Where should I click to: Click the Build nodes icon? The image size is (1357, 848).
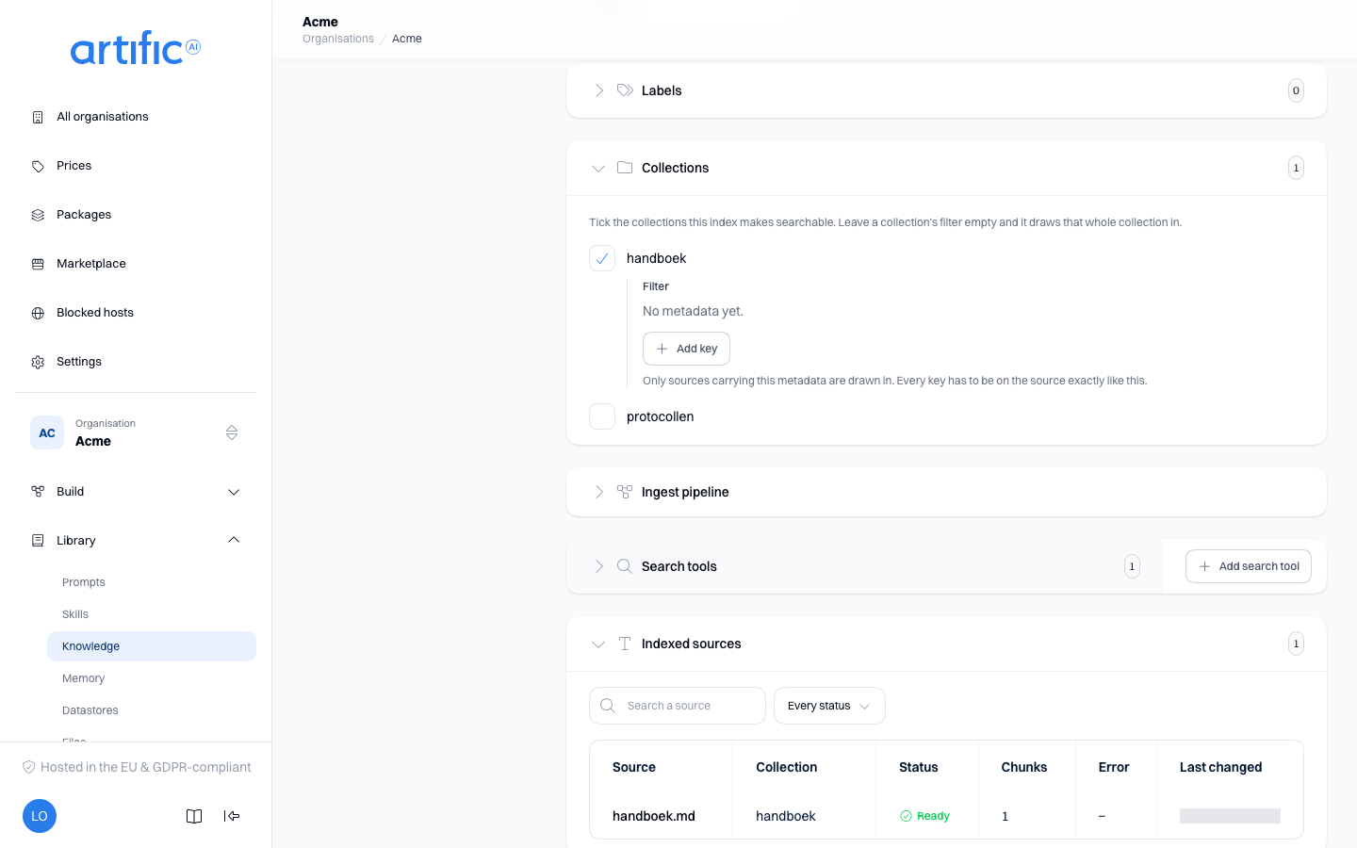[x=38, y=492]
